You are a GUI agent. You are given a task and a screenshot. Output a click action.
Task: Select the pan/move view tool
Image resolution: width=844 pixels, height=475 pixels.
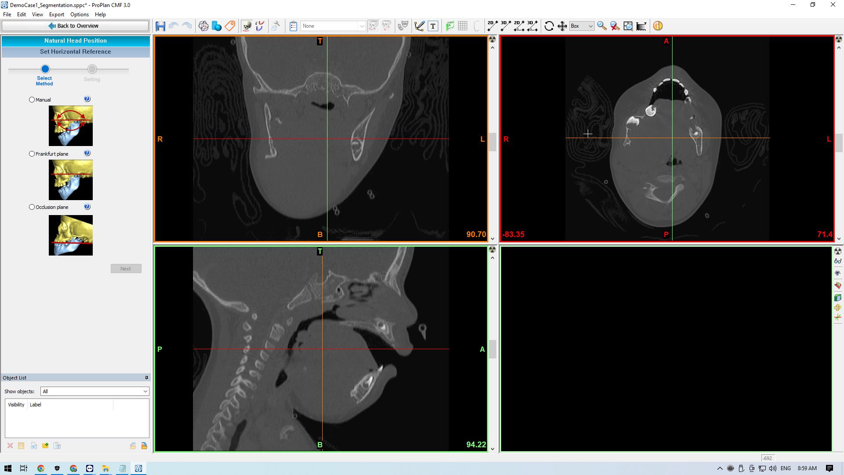point(562,26)
